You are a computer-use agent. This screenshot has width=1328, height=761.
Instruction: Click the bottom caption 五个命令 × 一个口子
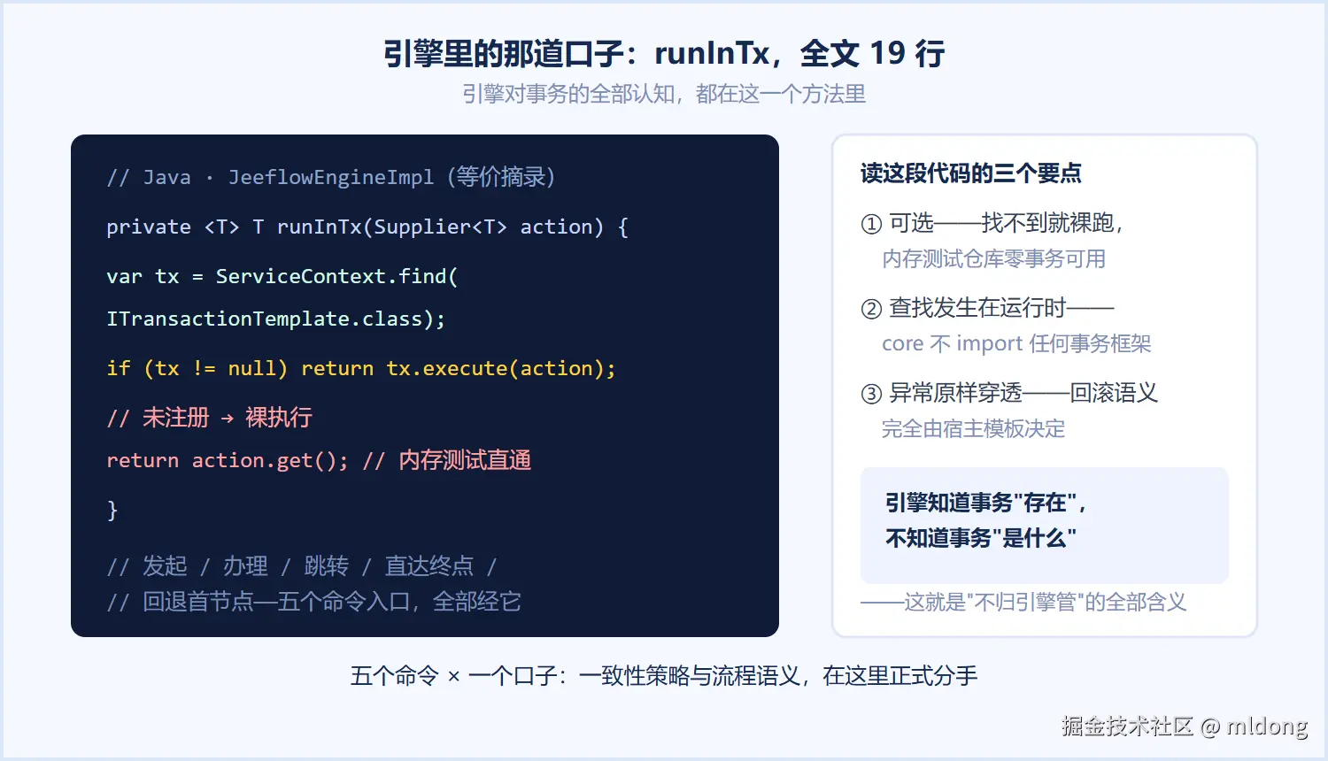(x=664, y=676)
